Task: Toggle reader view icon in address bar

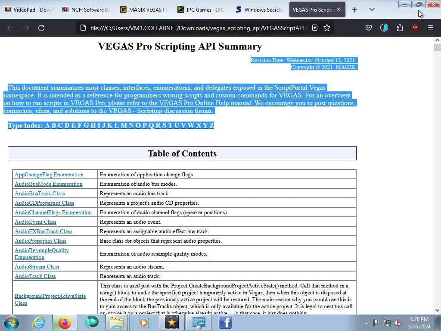Action: click(315, 28)
